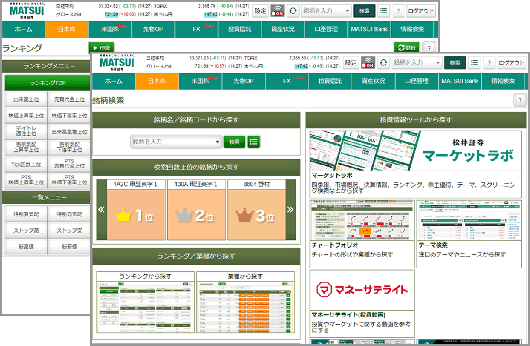530x346 pixels.
Task: Open the list menu icon in the back window header
Action: click(x=383, y=11)
